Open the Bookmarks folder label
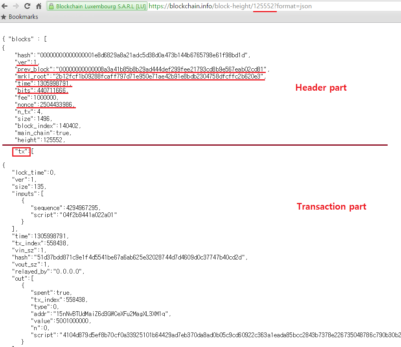401x347 pixels. [23, 17]
